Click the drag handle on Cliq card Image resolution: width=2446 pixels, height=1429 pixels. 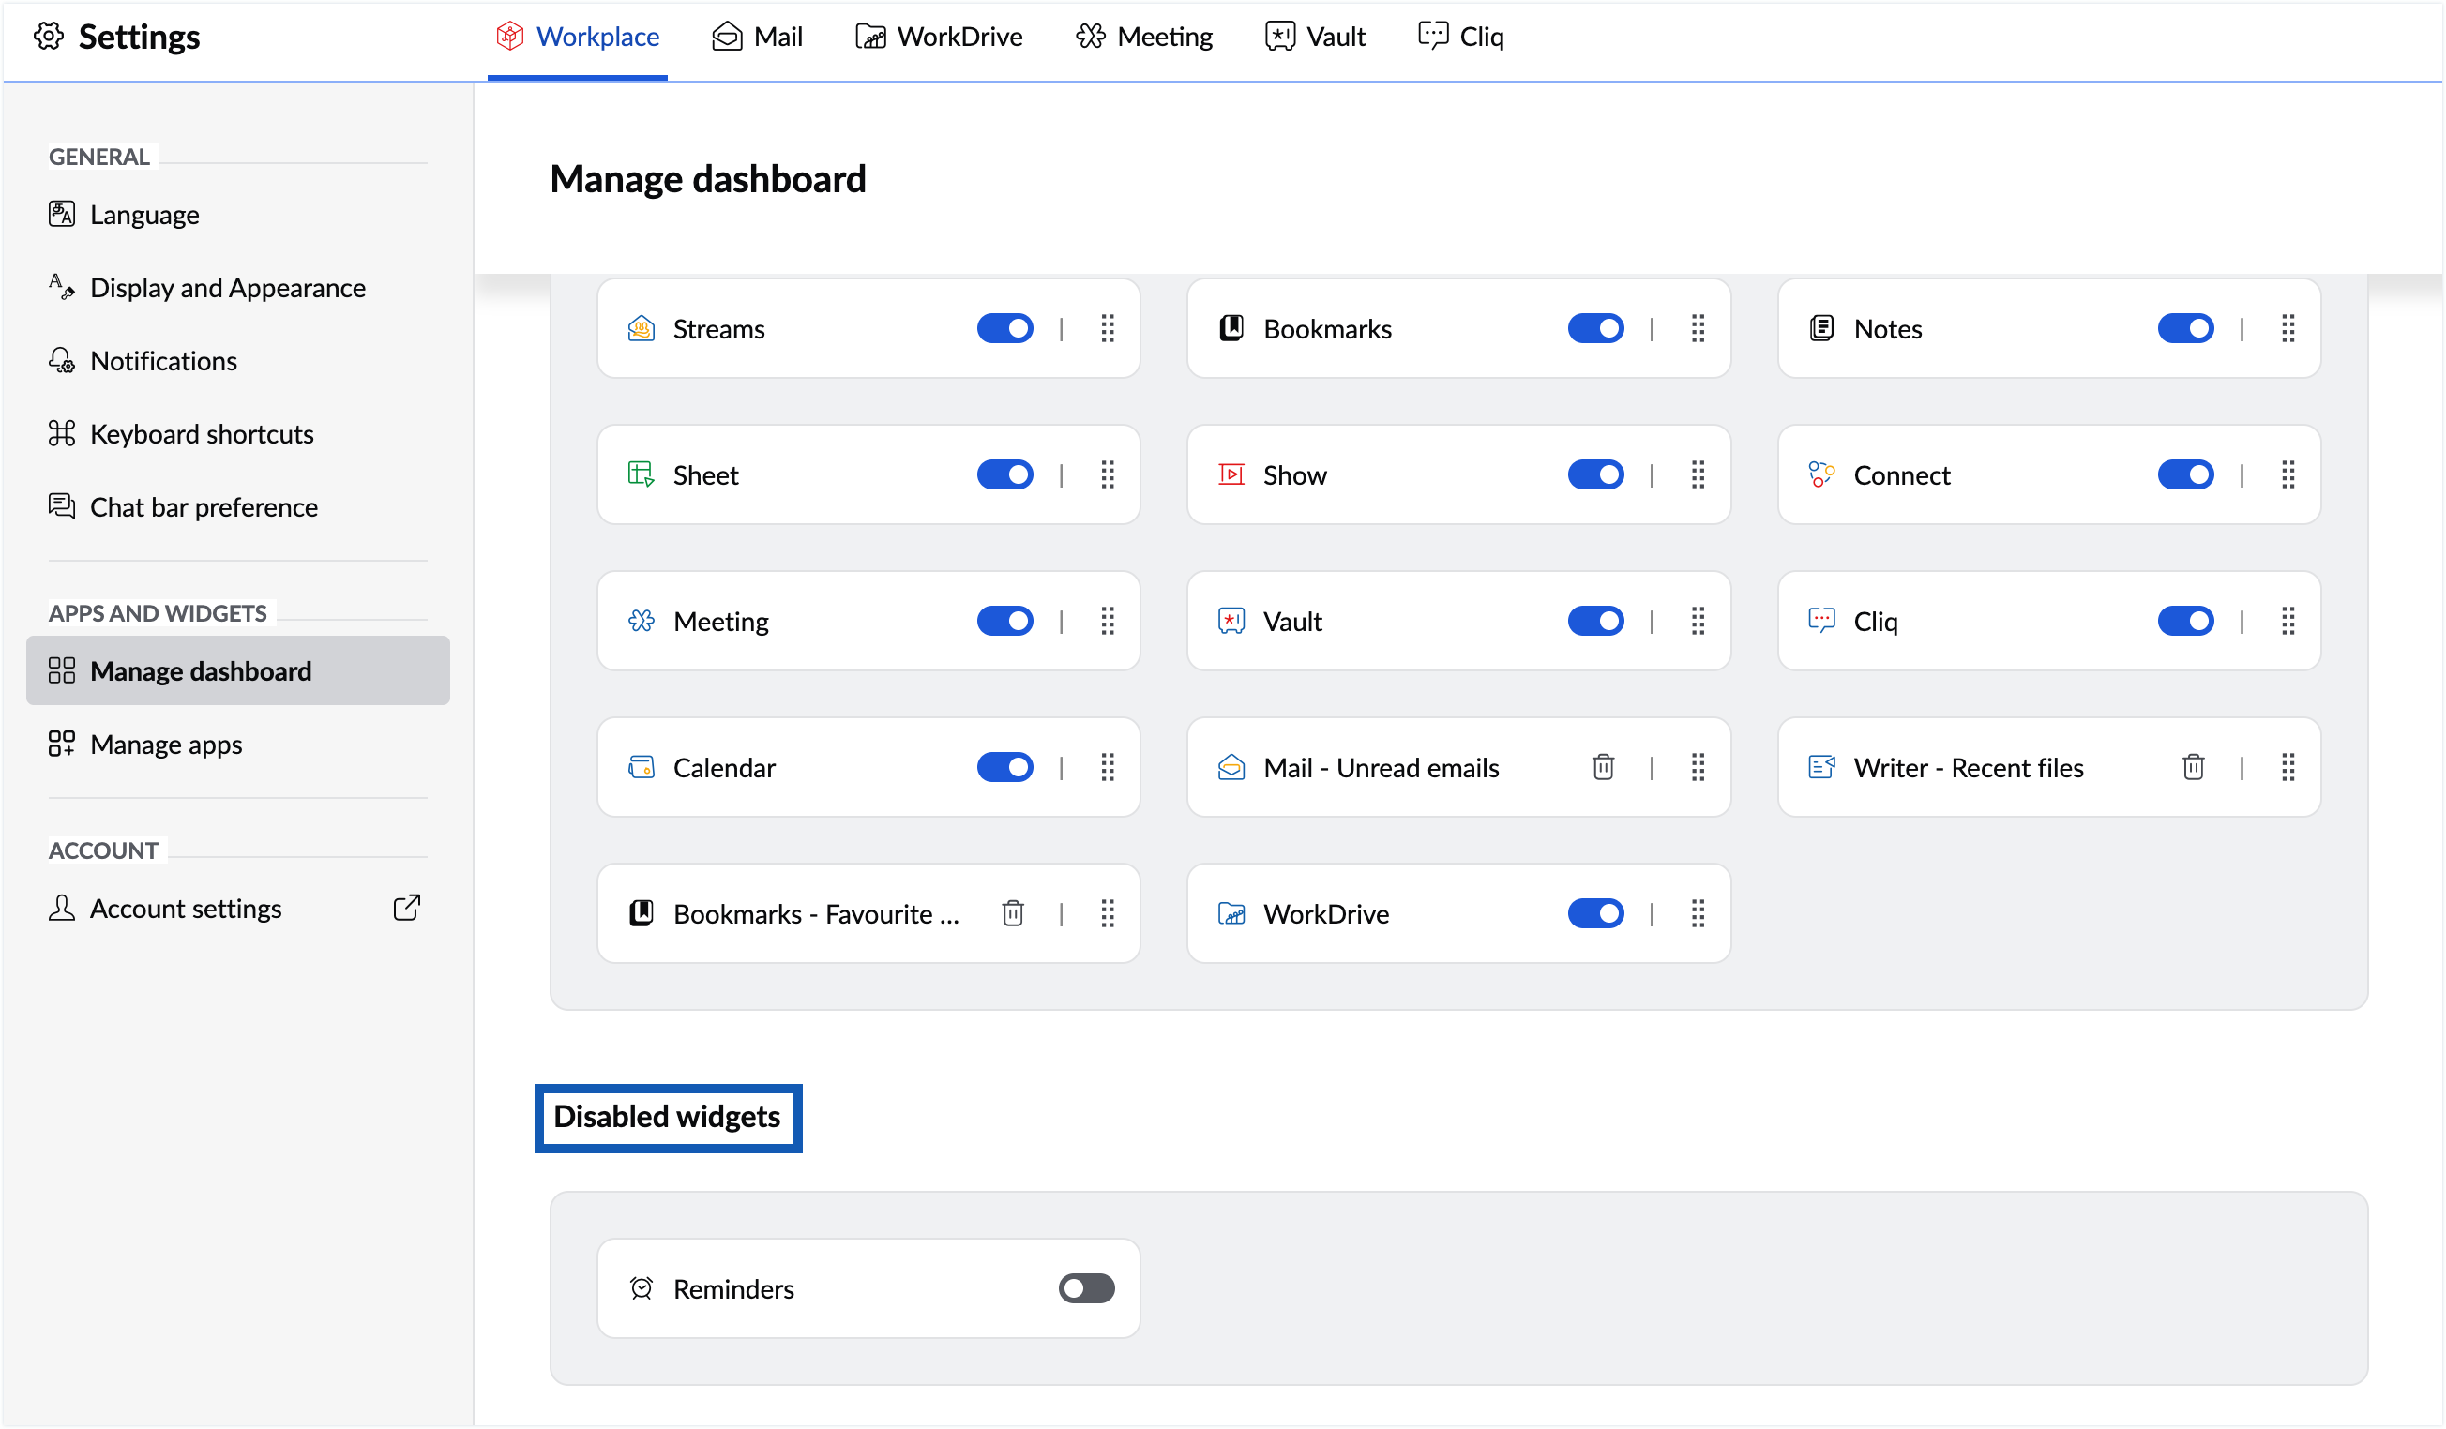point(2287,621)
